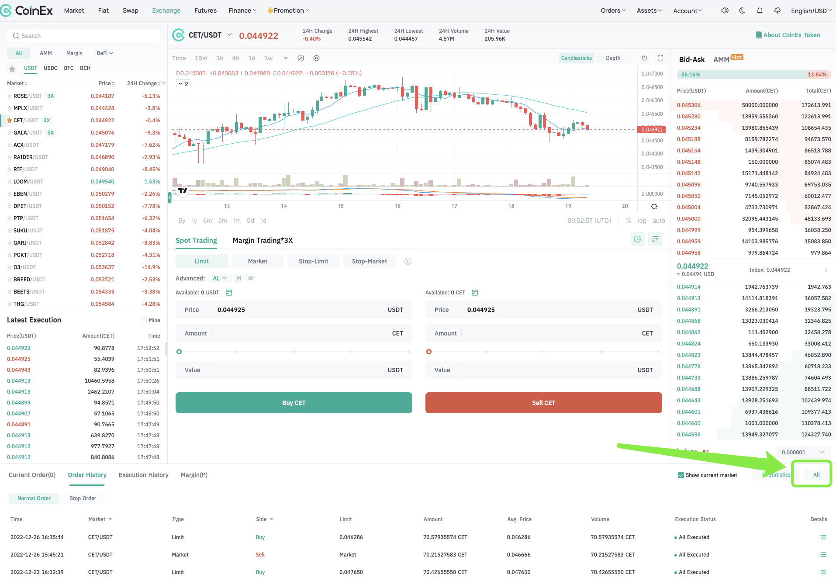Screen dimensions: 836x581
Task: Show favorites with the star filter icon
Action: click(x=12, y=69)
